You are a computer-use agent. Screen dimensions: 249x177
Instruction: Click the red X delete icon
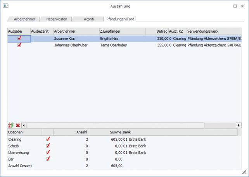point(18,125)
